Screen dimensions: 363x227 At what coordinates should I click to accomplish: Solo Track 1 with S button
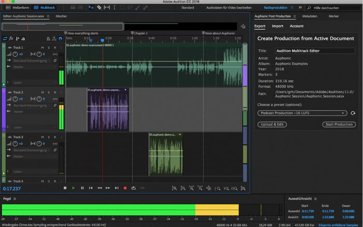click(x=49, y=48)
